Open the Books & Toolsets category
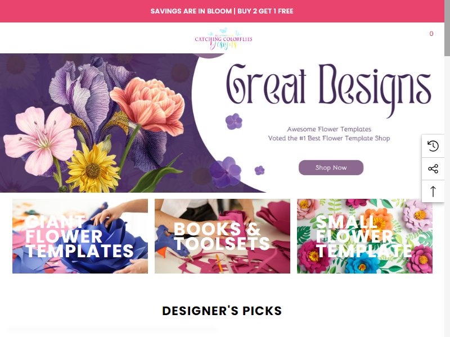Viewport: 450px width, 337px height. coord(222,236)
